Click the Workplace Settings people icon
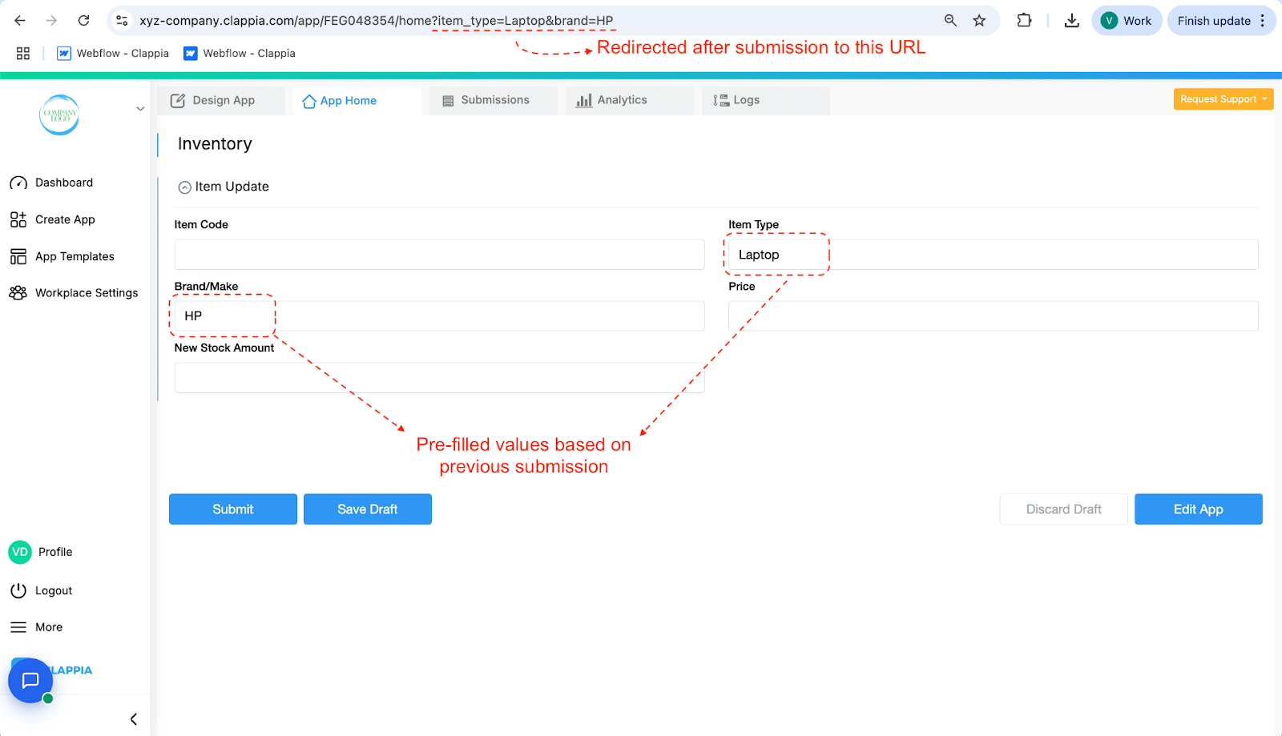The width and height of the screenshot is (1282, 736). point(18,293)
